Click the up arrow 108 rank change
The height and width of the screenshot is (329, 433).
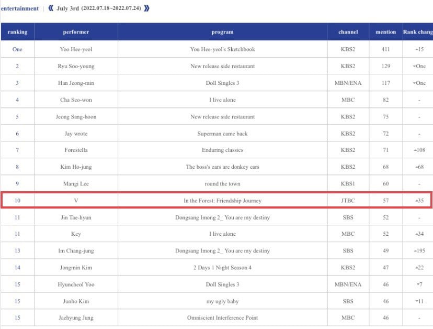419,150
